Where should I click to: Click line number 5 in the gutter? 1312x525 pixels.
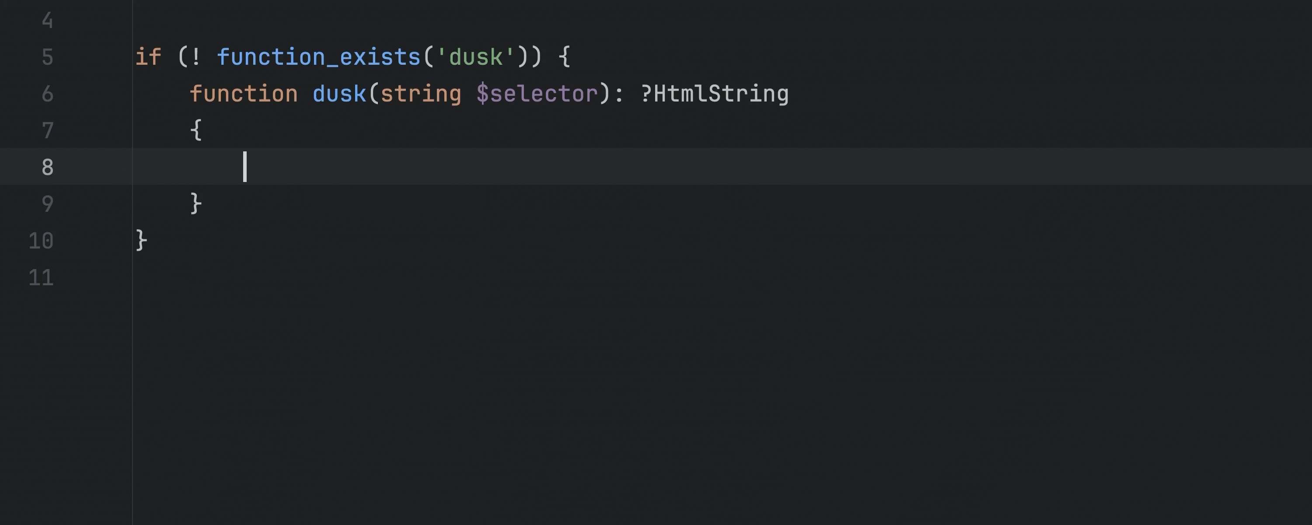[47, 57]
